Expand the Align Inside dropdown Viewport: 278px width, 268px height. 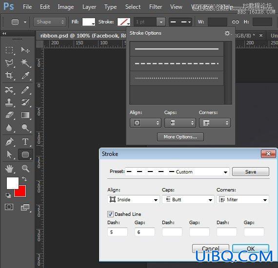pyautogui.click(x=134, y=200)
